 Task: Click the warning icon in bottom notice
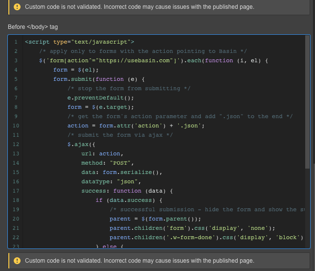pos(17,261)
